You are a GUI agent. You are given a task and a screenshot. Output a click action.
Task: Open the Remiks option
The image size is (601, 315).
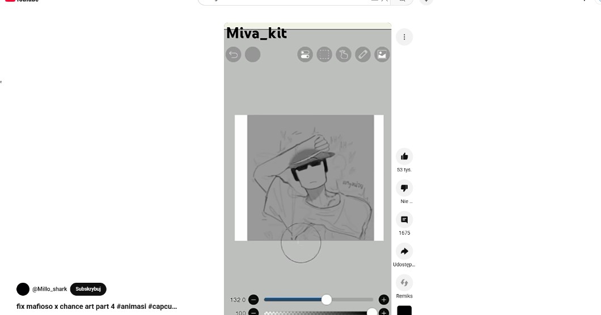click(x=404, y=283)
